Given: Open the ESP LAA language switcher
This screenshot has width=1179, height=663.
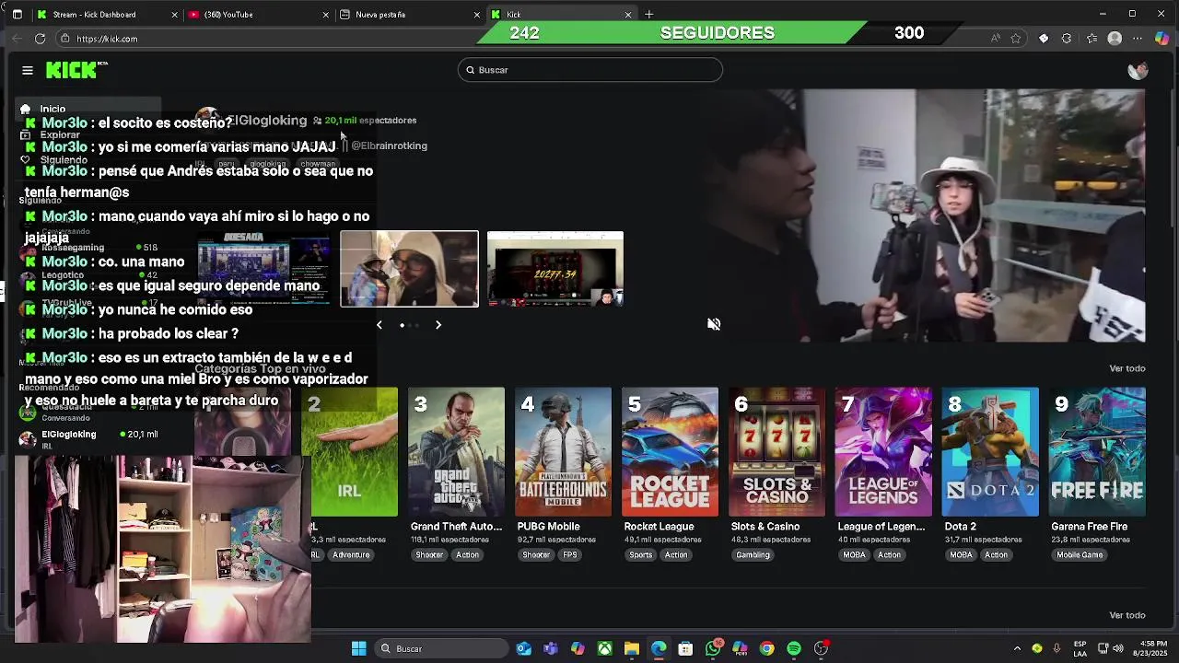Looking at the screenshot, I should [x=1080, y=648].
